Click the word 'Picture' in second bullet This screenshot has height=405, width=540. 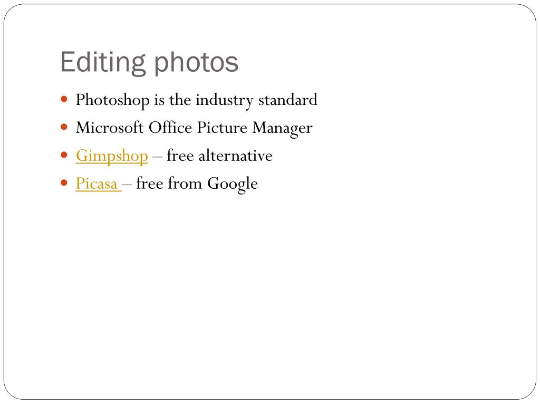click(x=222, y=128)
